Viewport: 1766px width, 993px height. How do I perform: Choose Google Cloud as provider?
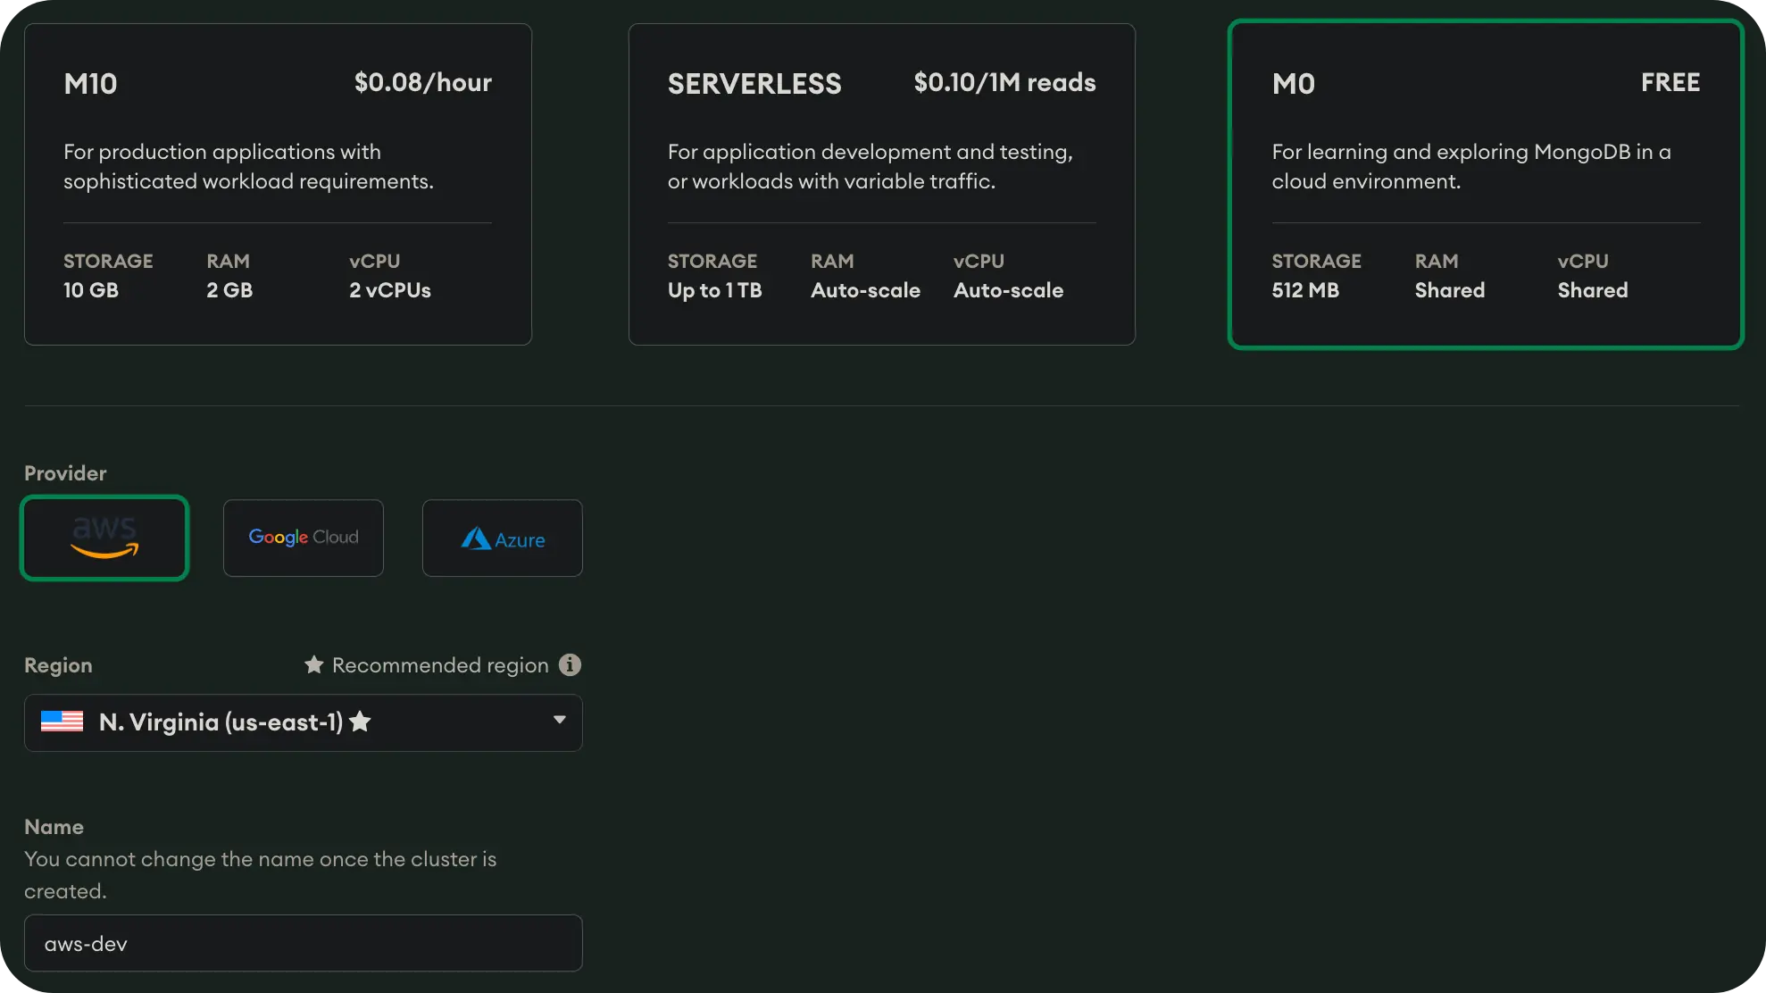(304, 538)
